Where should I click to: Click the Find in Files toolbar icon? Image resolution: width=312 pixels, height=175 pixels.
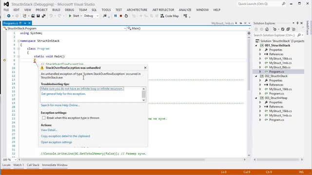pos(105,16)
